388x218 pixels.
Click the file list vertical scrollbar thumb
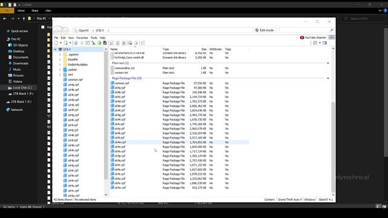click(333, 147)
